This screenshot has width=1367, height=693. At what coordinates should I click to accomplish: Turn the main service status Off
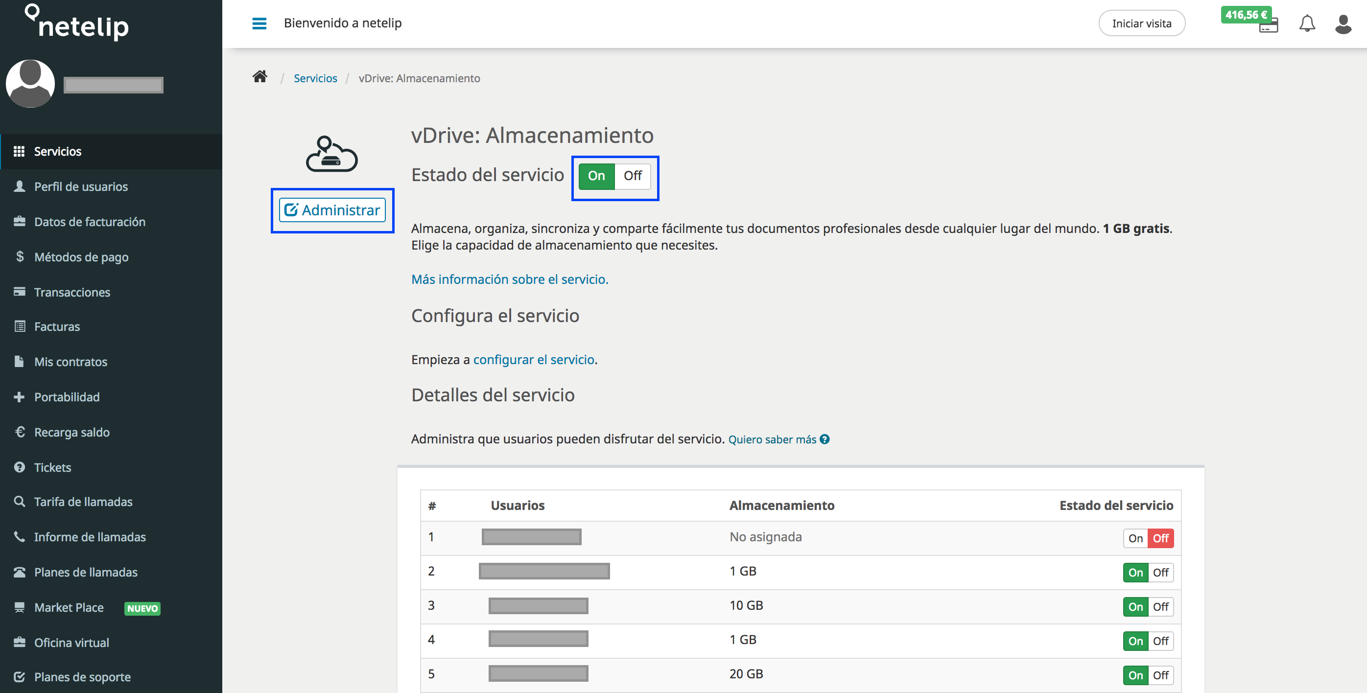pos(633,176)
